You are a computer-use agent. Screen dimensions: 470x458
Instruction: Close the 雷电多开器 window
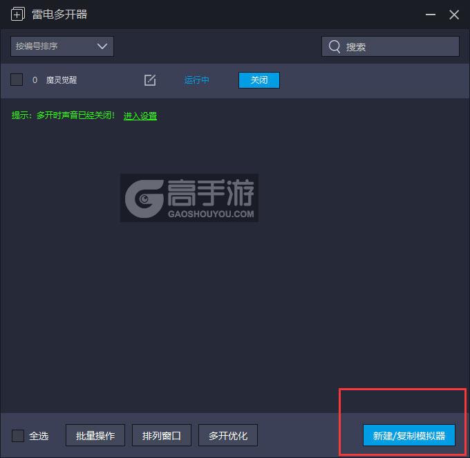(x=454, y=15)
